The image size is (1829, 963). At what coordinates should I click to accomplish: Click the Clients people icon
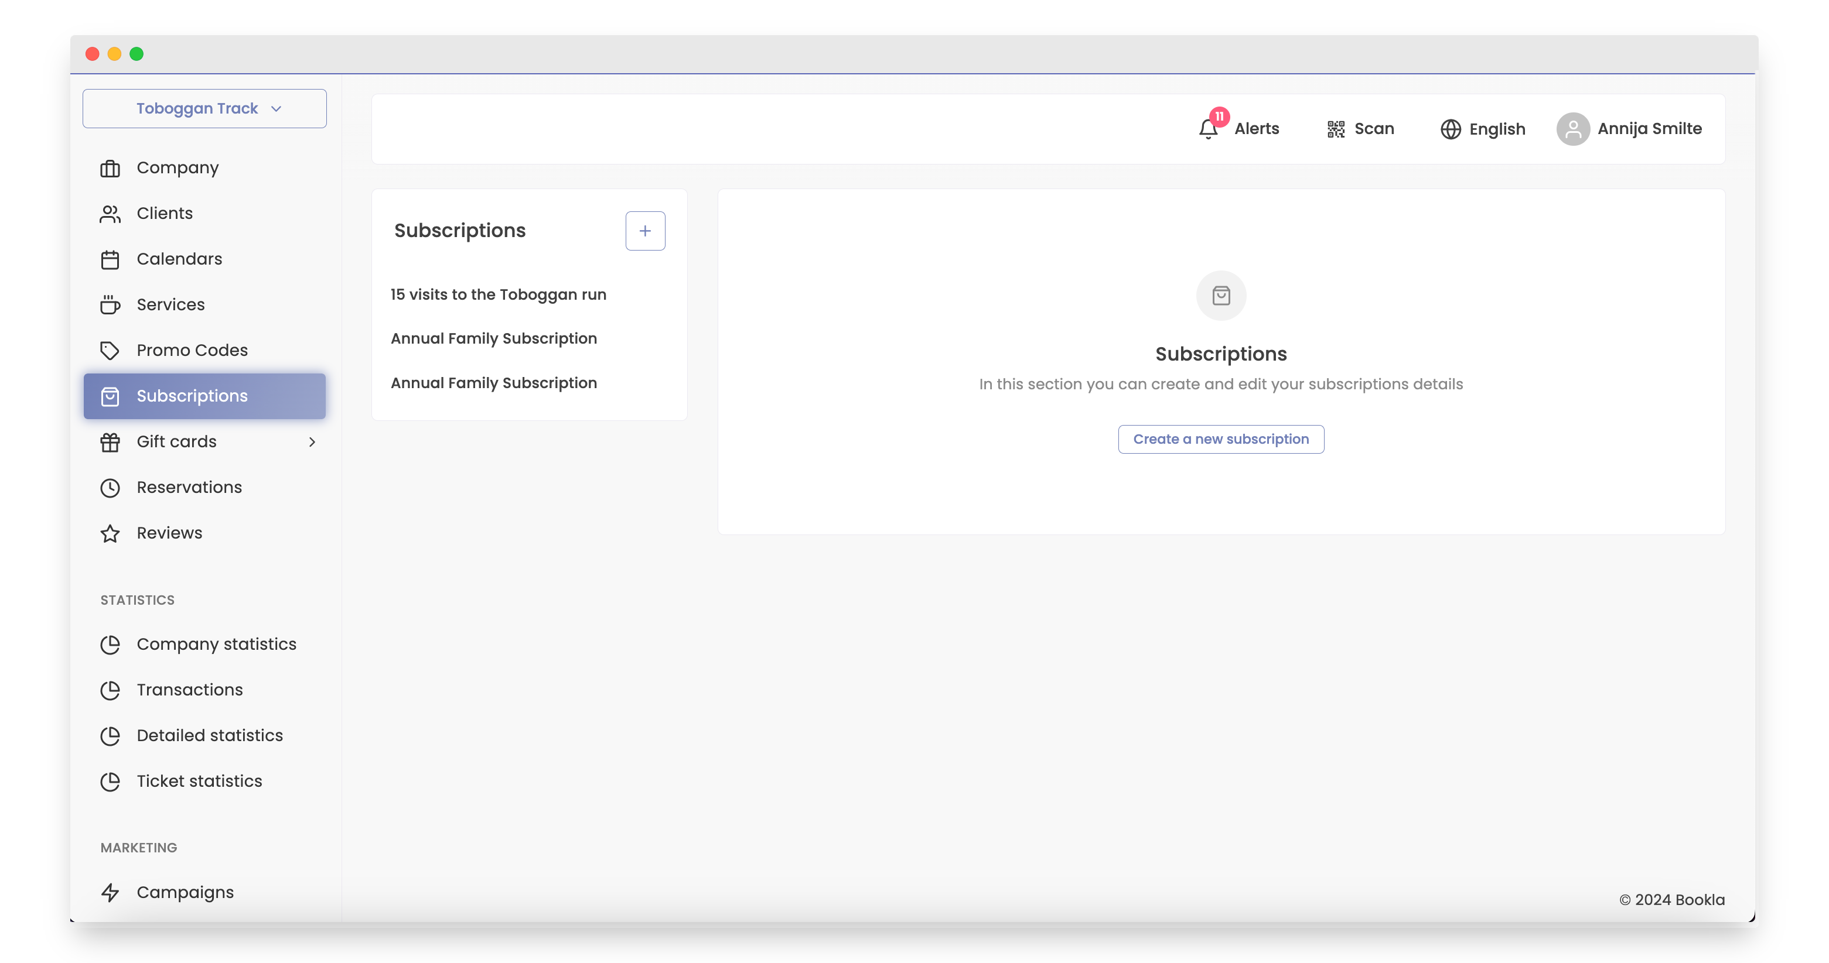[110, 213]
